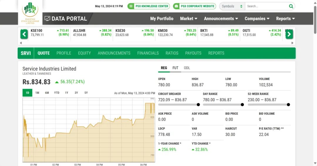Select the 5Y chart range
Screen dimensions: 317x166
(x=86, y=93)
